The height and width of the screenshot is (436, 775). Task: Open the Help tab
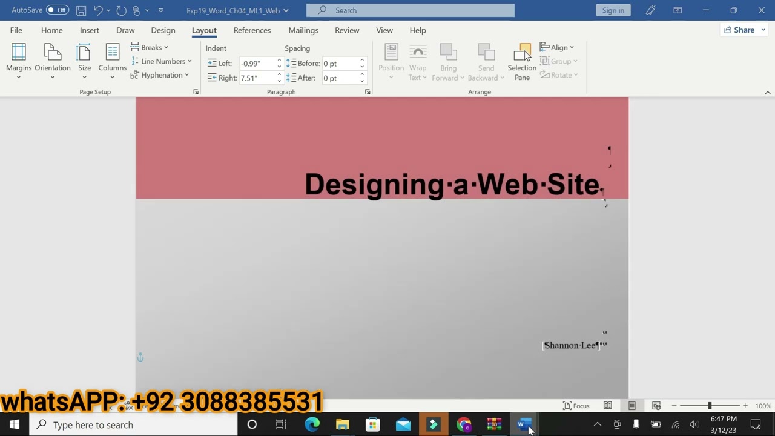tap(418, 30)
